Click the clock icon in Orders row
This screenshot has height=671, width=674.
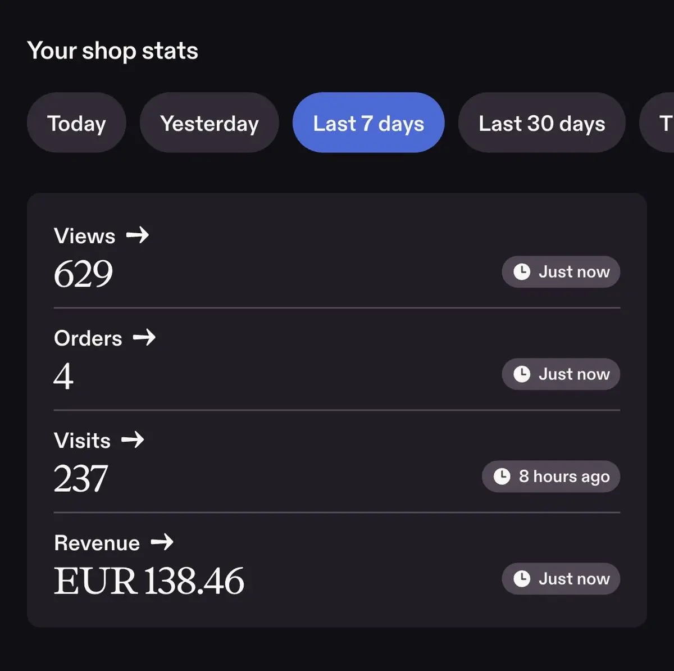click(x=522, y=374)
